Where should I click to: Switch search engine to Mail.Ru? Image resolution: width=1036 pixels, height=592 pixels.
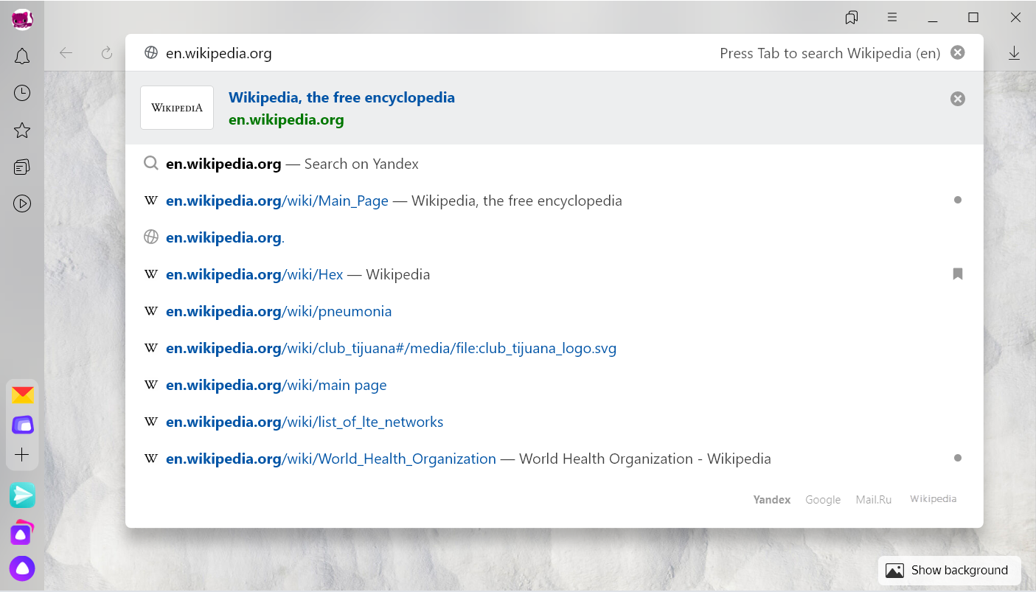click(873, 499)
